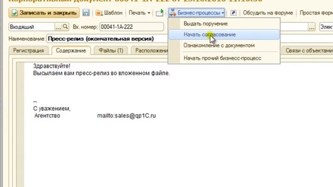Click the 'Записать и закрыть' button
333x187 pixels.
pyautogui.click(x=44, y=12)
